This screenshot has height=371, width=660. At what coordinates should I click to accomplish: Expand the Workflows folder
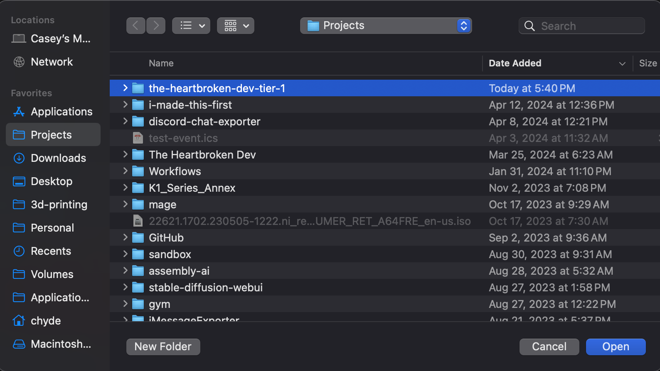(x=125, y=171)
